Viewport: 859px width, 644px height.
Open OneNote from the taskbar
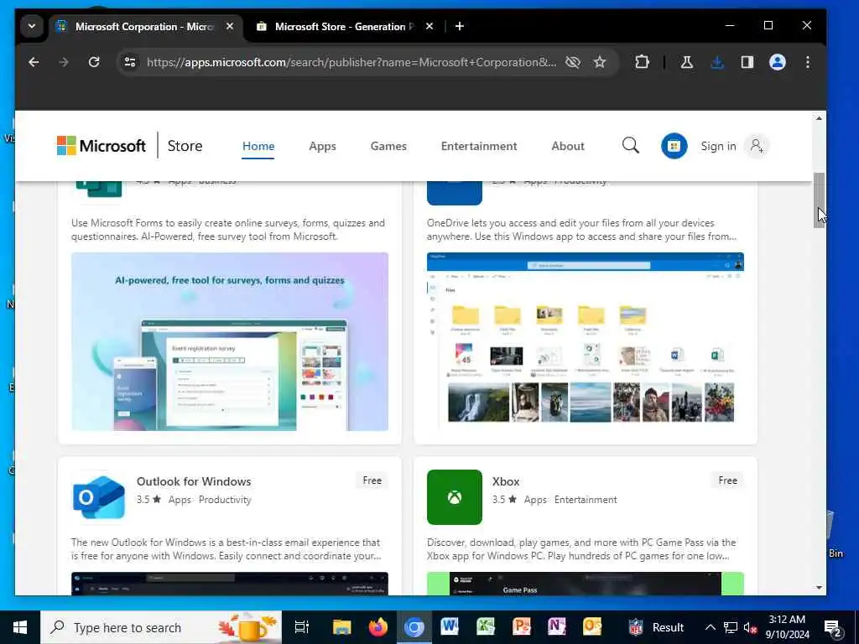click(x=557, y=627)
